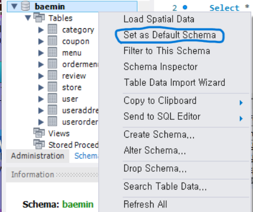Select the coupon table name
This screenshot has width=253, height=212.
pos(76,41)
